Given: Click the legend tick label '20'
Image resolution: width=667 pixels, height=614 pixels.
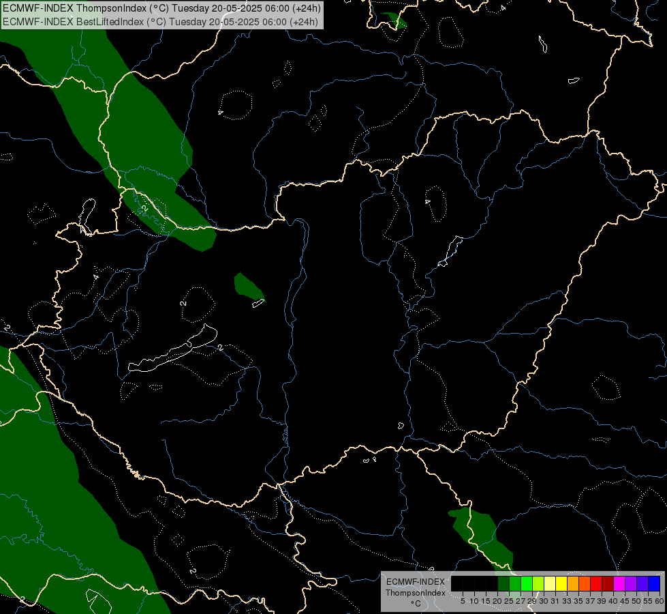Looking at the screenshot, I should pyautogui.click(x=497, y=601).
